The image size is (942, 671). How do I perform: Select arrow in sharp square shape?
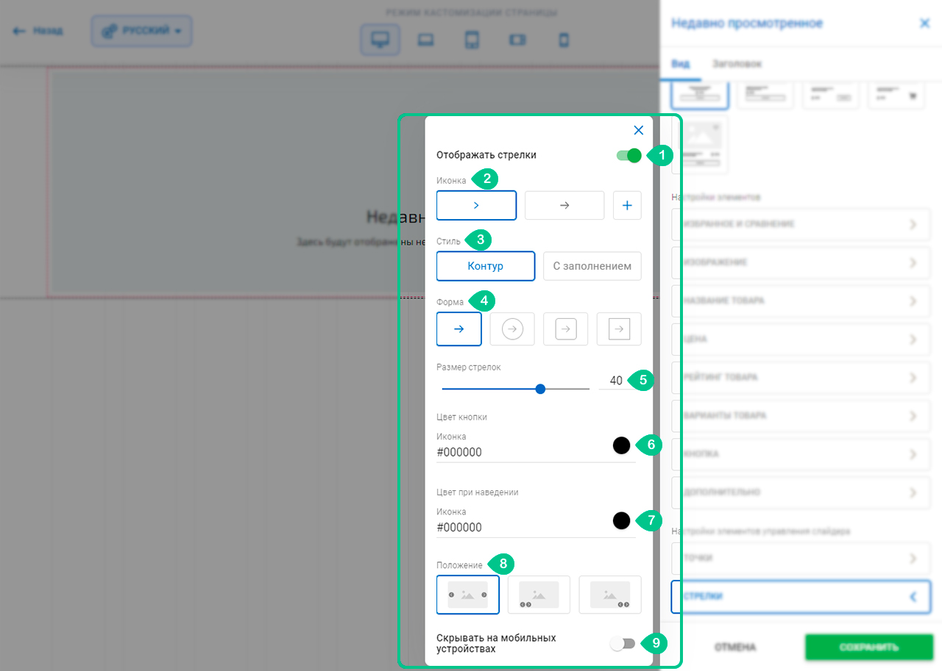click(x=619, y=329)
